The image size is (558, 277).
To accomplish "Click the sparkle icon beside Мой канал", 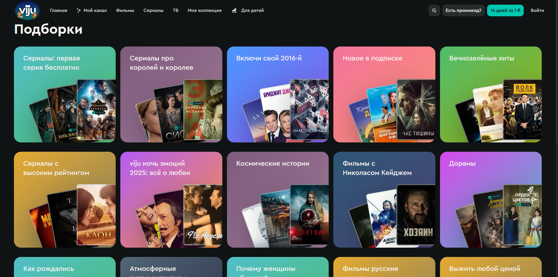I will 79,10.
